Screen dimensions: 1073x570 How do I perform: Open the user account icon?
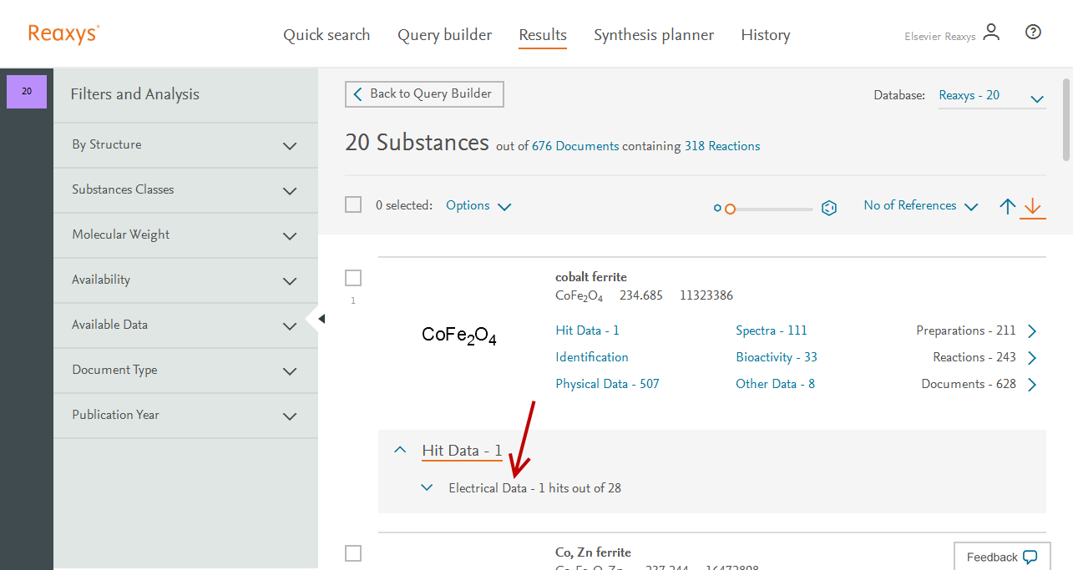pos(991,33)
